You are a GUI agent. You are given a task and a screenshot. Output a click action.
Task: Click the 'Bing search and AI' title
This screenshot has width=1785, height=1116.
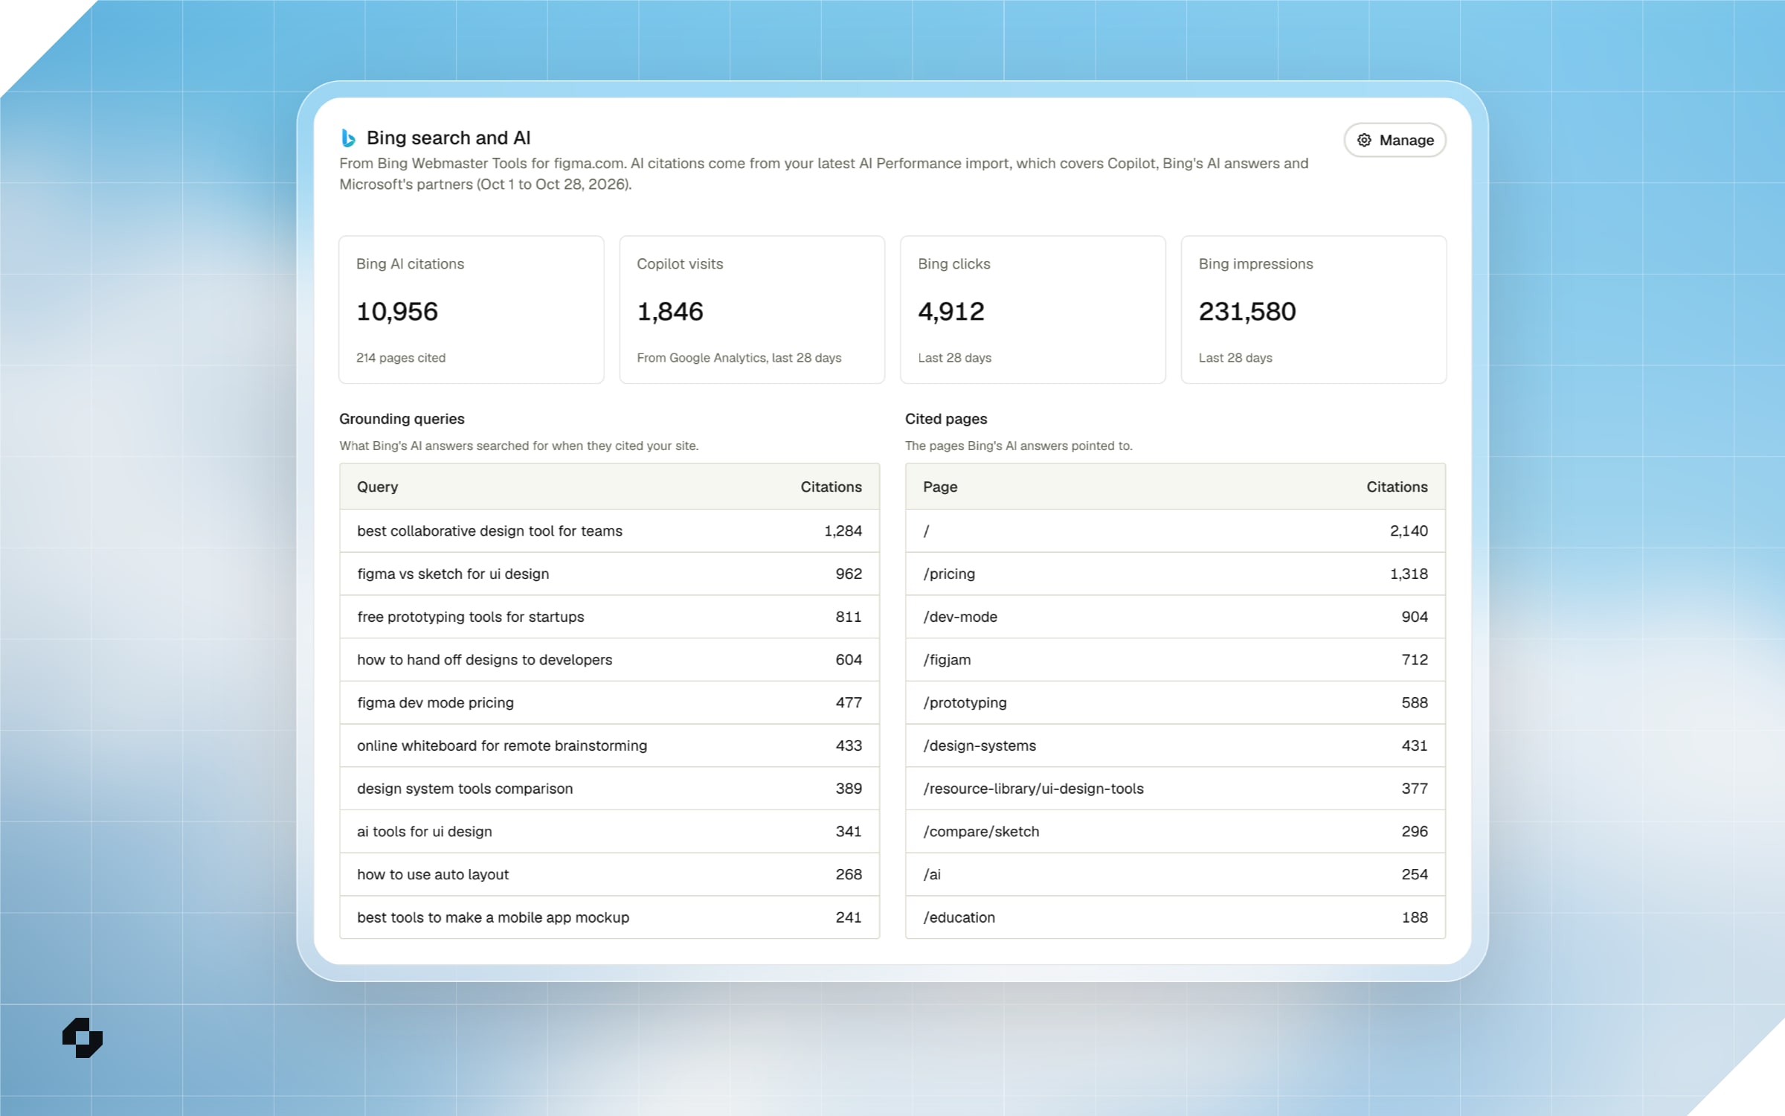[x=448, y=138]
